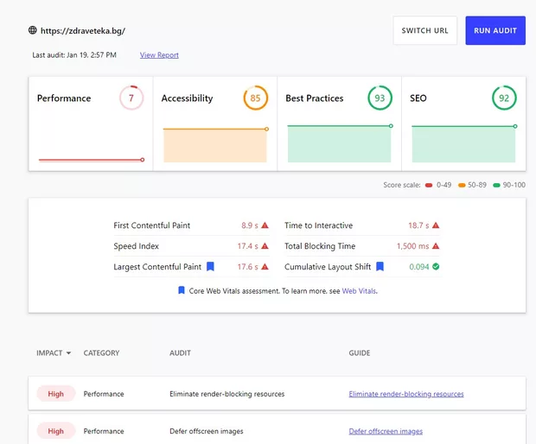Expand the Eliminate render-blocking resources audit row
The height and width of the screenshot is (444, 536).
click(227, 394)
